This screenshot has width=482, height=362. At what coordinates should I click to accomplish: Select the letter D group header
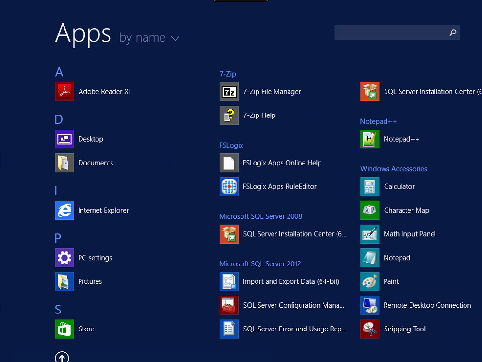[59, 119]
